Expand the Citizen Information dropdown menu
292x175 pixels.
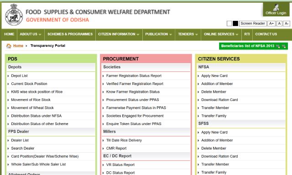[119, 35]
